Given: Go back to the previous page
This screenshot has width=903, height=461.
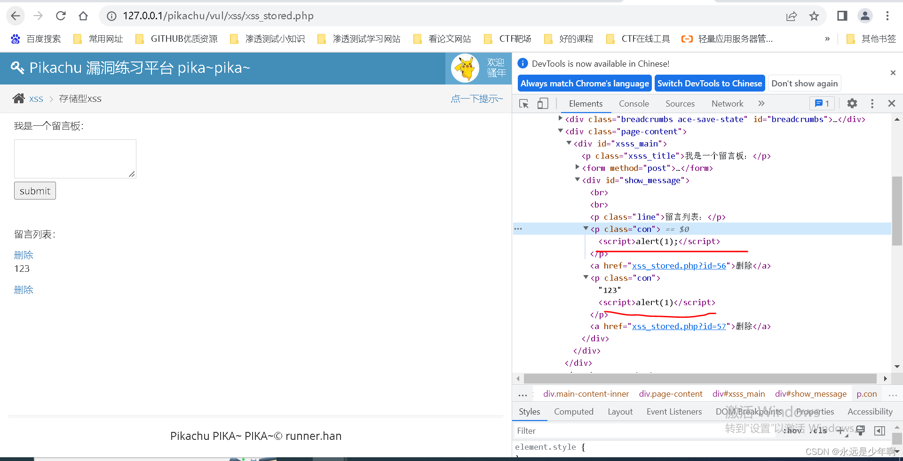Looking at the screenshot, I should tap(16, 16).
